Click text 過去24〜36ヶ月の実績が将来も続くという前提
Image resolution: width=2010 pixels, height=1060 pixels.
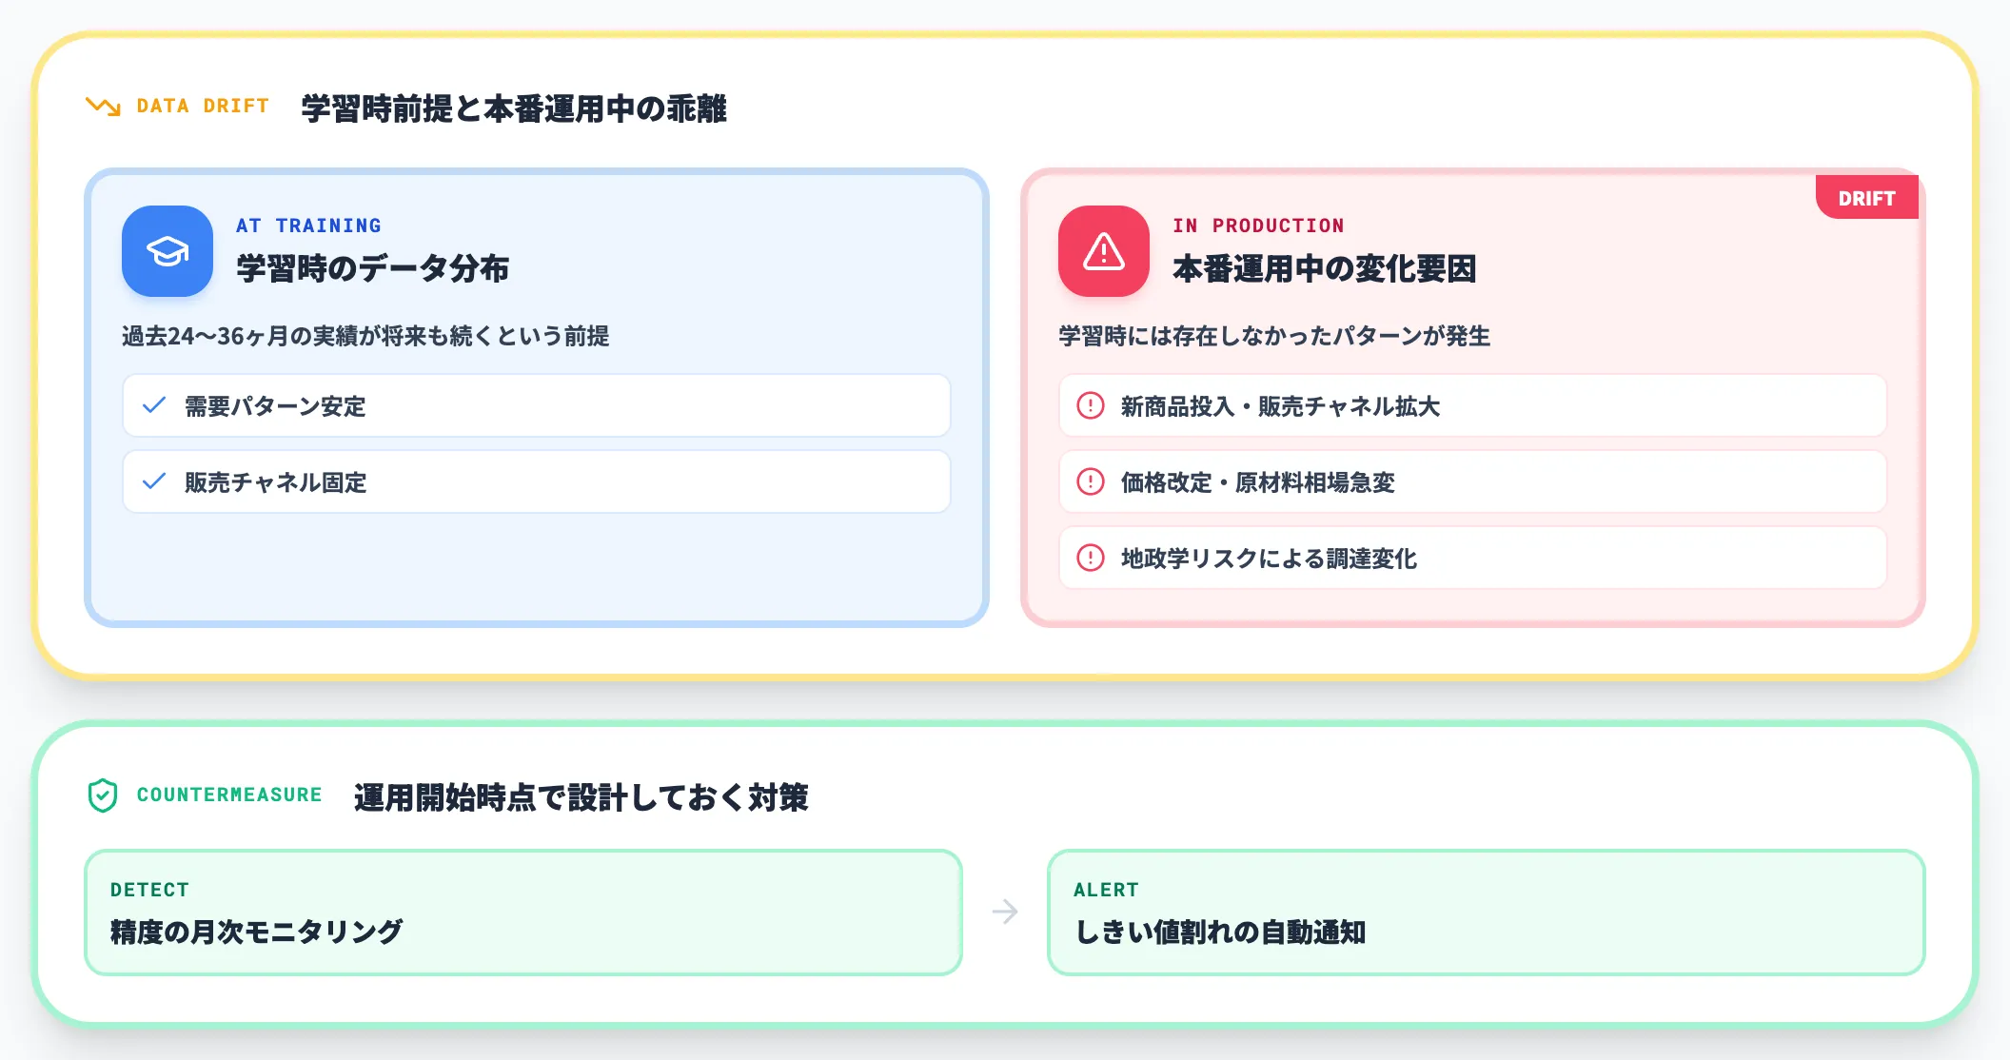point(365,336)
